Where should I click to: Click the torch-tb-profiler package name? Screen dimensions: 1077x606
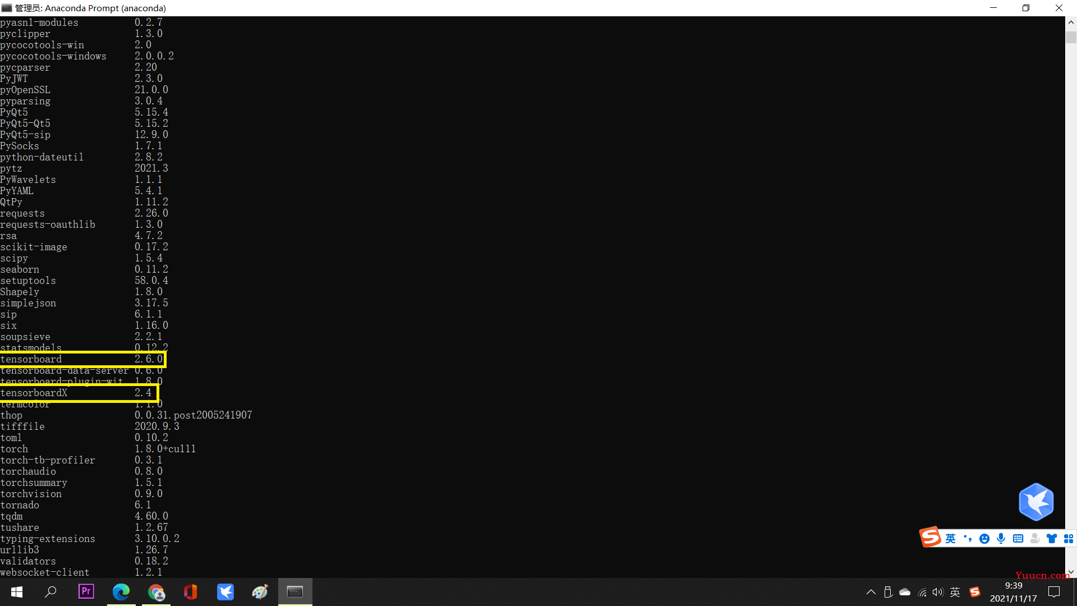[48, 460]
